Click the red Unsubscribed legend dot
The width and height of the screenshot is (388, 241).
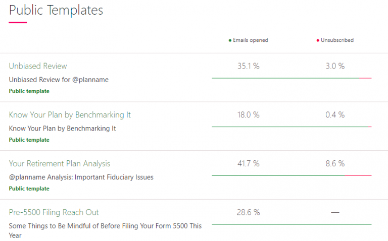(x=318, y=40)
